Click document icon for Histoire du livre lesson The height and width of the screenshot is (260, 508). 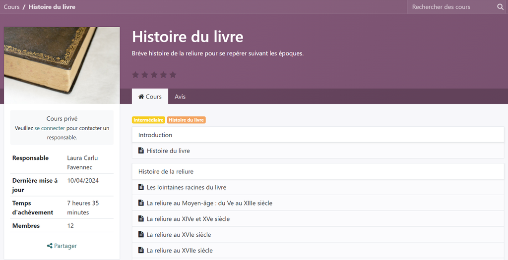pos(141,151)
